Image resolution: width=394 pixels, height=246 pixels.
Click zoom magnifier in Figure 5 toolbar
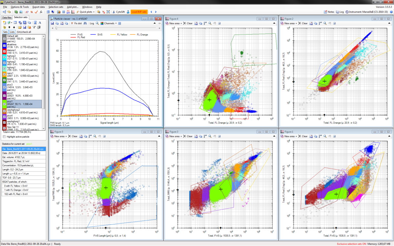(95, 136)
